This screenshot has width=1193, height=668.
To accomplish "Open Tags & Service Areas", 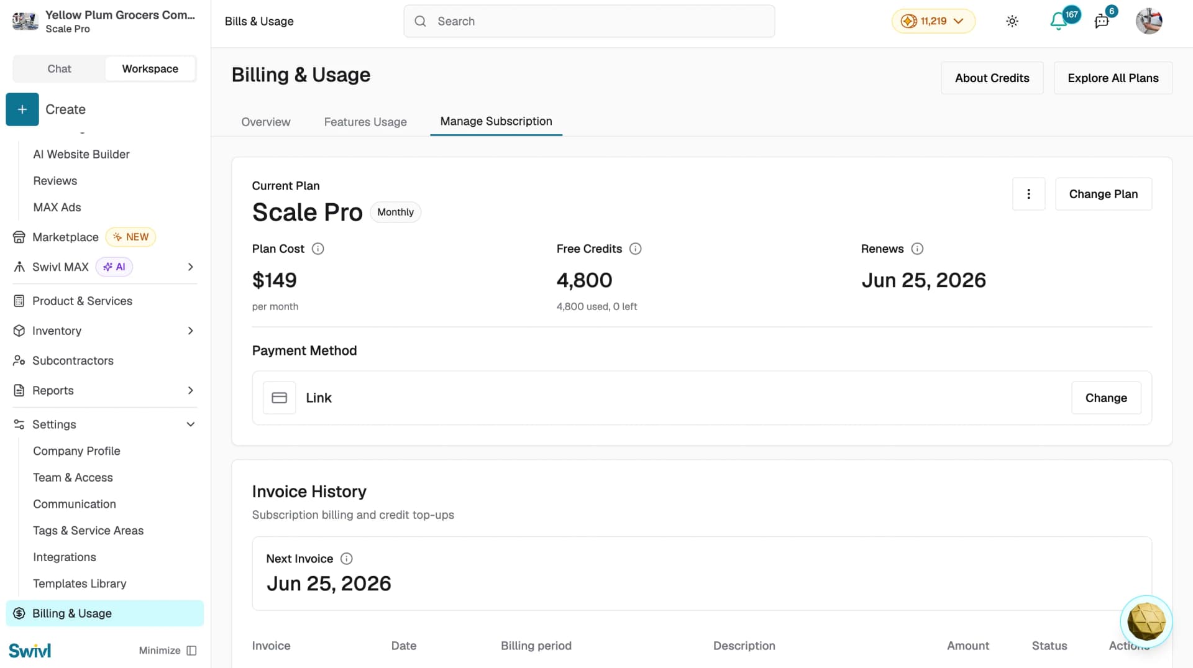I will (x=88, y=531).
